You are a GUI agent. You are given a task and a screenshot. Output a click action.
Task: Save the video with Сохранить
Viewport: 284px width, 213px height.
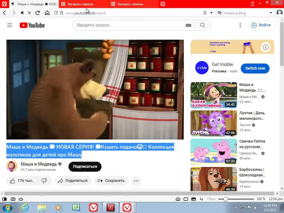point(111,181)
